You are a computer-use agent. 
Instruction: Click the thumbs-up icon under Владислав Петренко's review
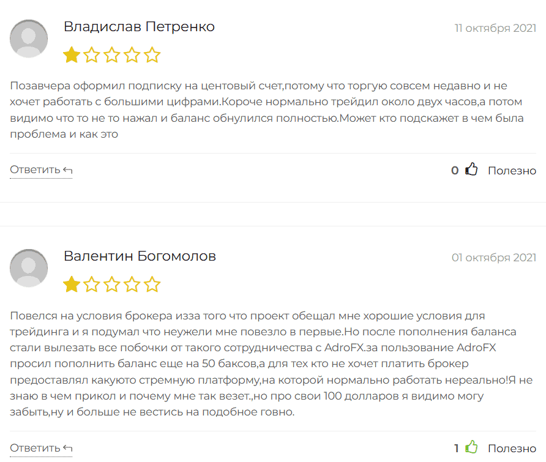[471, 170]
